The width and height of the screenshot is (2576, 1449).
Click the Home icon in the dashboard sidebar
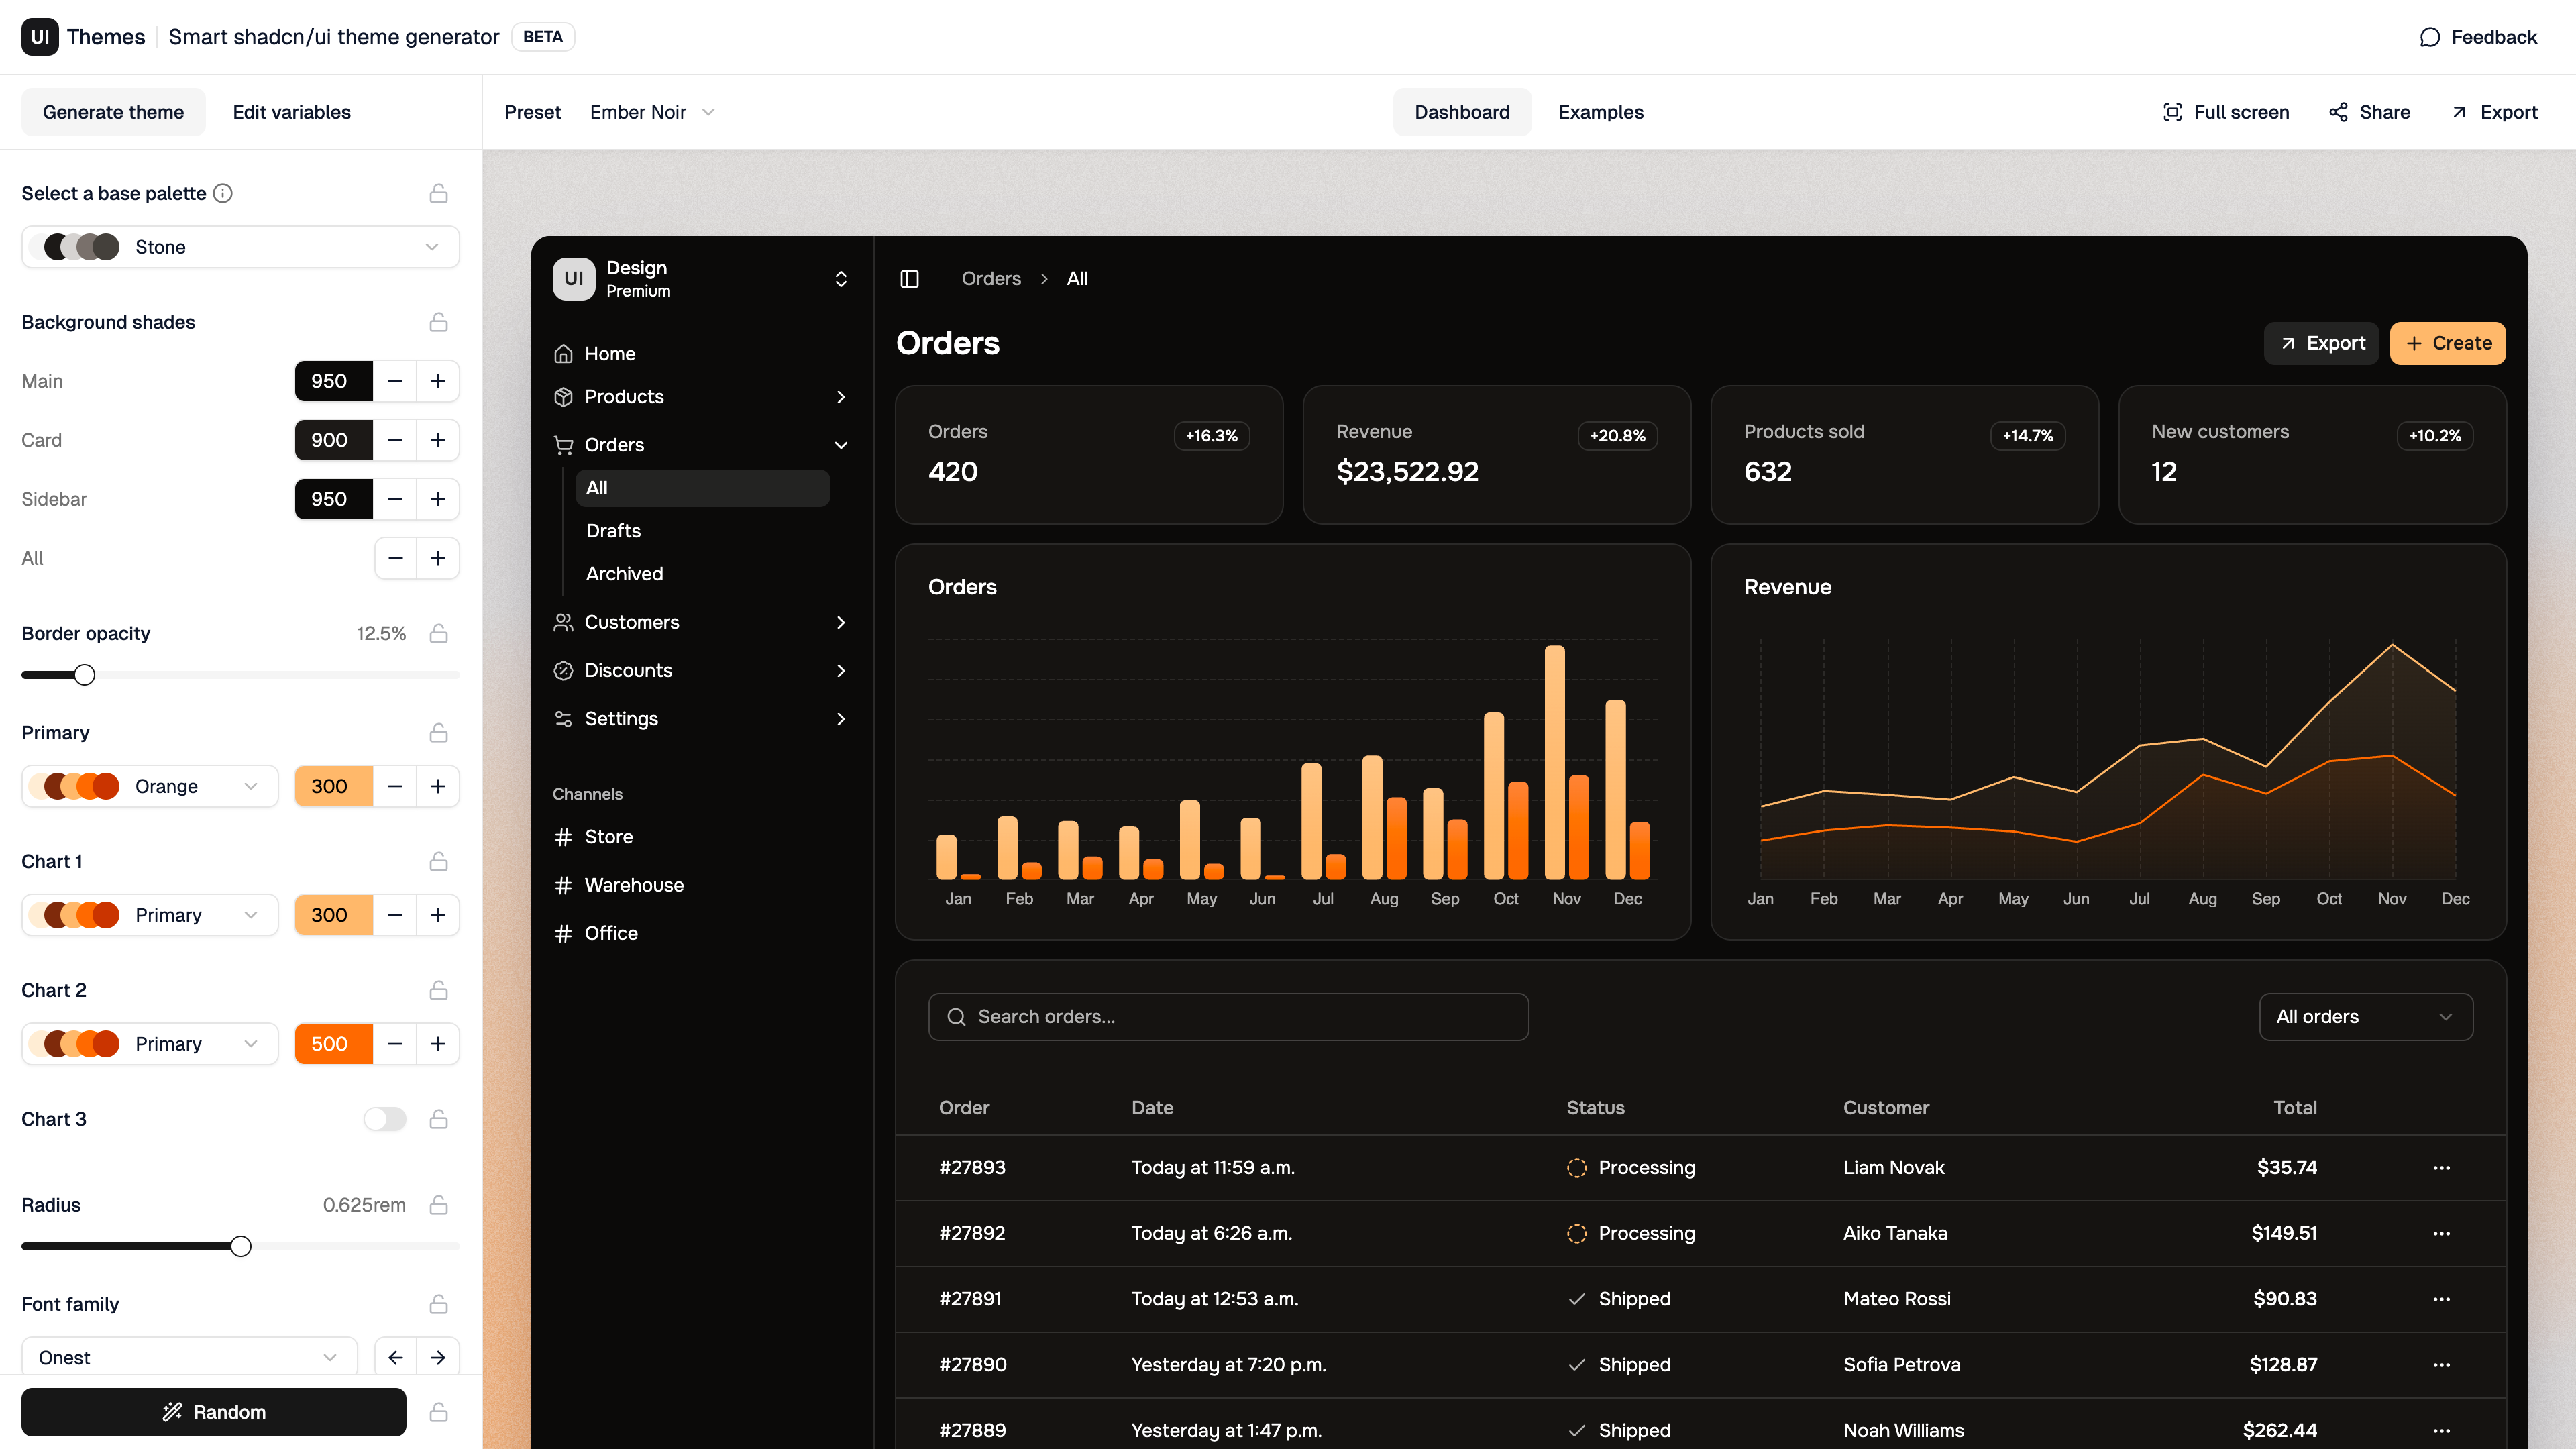tap(564, 353)
